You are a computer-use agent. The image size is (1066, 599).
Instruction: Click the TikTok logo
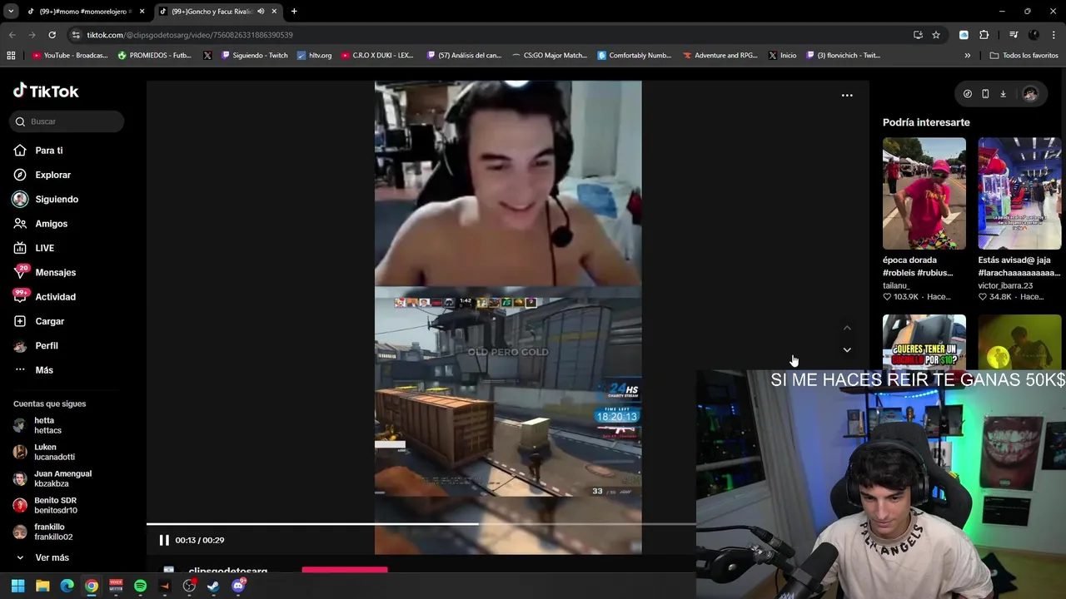tap(46, 91)
